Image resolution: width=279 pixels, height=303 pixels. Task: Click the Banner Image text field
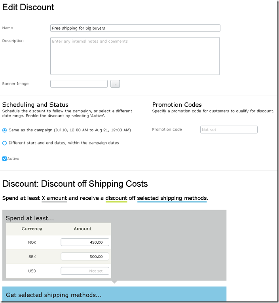tap(79, 84)
